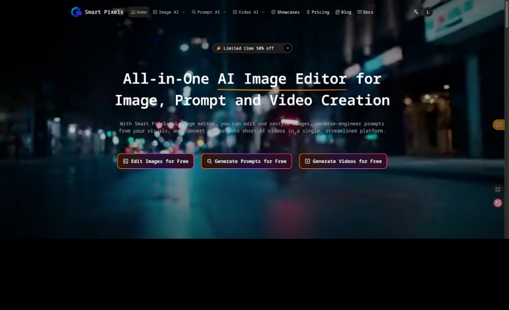Click Generate Prompts for Free button

[x=247, y=161]
